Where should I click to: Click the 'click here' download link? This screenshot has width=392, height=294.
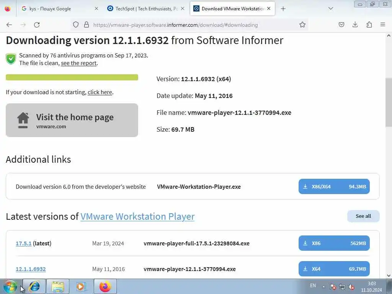point(100,92)
